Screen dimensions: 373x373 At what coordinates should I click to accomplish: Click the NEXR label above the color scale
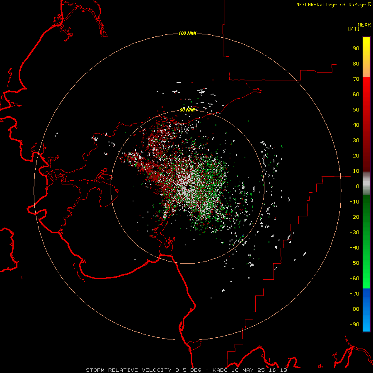click(x=364, y=25)
